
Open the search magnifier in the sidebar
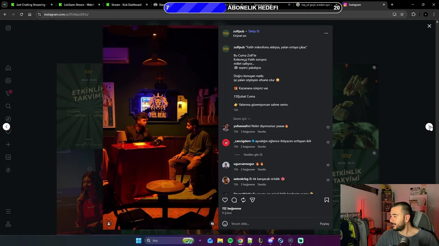8,106
